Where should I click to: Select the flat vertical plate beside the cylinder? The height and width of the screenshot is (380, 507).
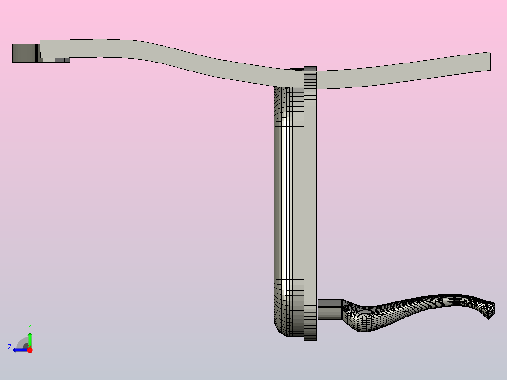click(310, 204)
